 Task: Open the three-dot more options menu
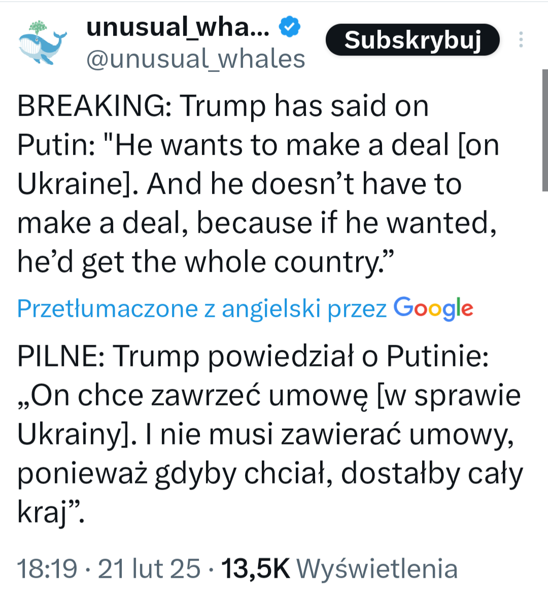521,40
